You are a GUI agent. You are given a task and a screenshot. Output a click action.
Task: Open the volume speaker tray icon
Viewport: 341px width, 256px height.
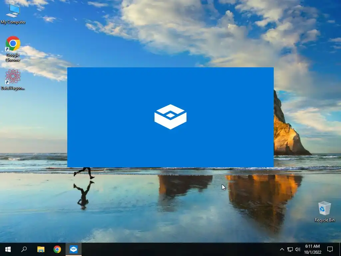pyautogui.click(x=298, y=249)
